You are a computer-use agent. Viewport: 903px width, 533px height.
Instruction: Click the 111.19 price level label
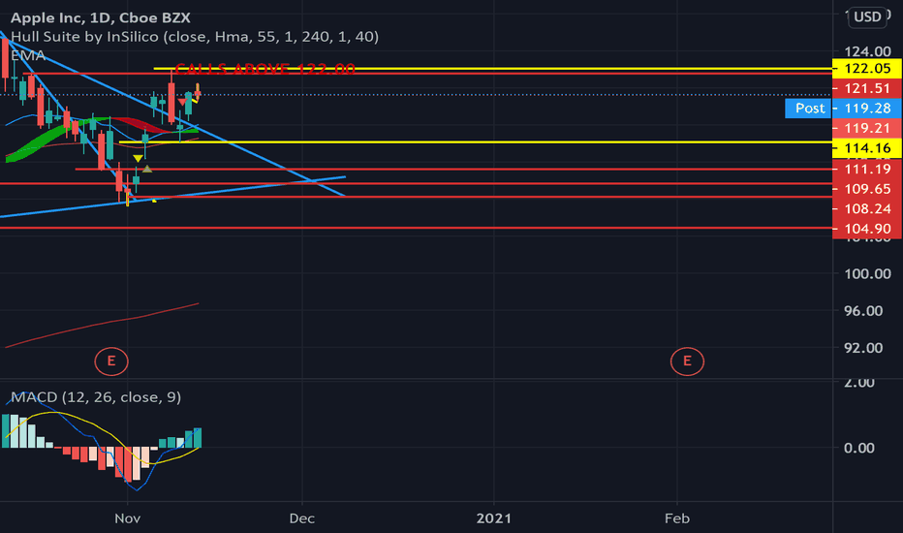coord(867,169)
